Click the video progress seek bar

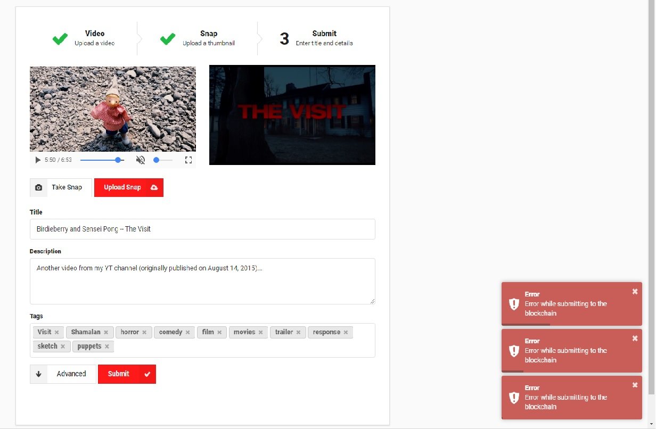pyautogui.click(x=102, y=160)
